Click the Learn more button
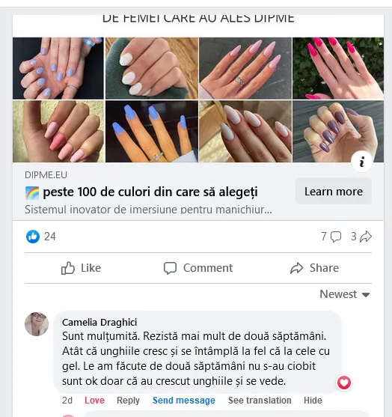Screen dimensions: 392x417 point(334,191)
